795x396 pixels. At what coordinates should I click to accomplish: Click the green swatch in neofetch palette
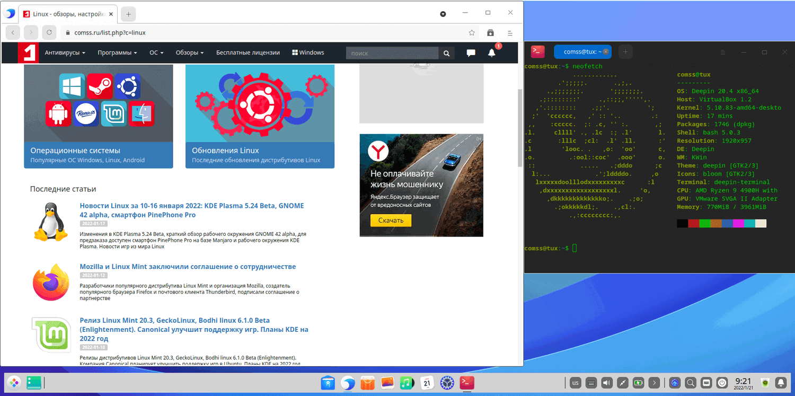tap(705, 223)
